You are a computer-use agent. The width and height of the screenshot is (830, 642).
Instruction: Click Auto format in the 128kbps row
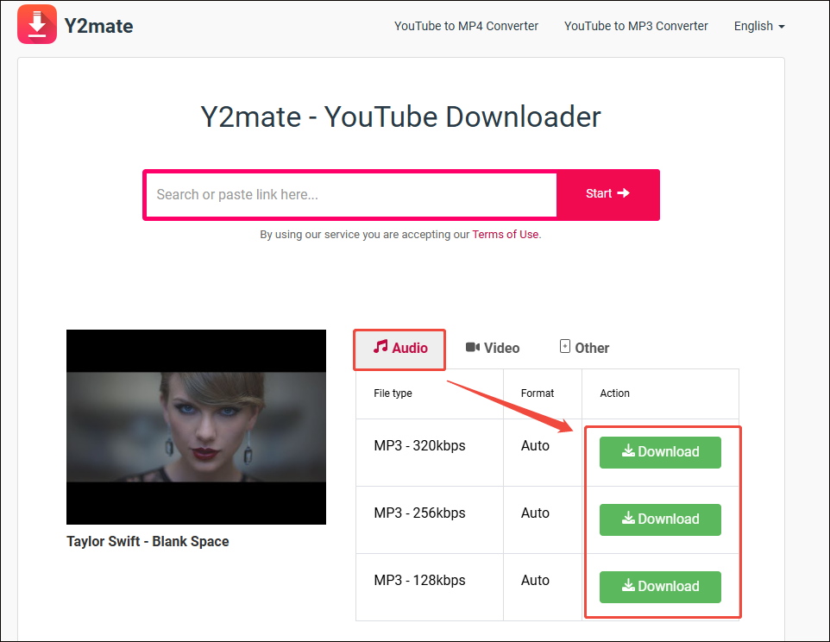click(x=535, y=580)
